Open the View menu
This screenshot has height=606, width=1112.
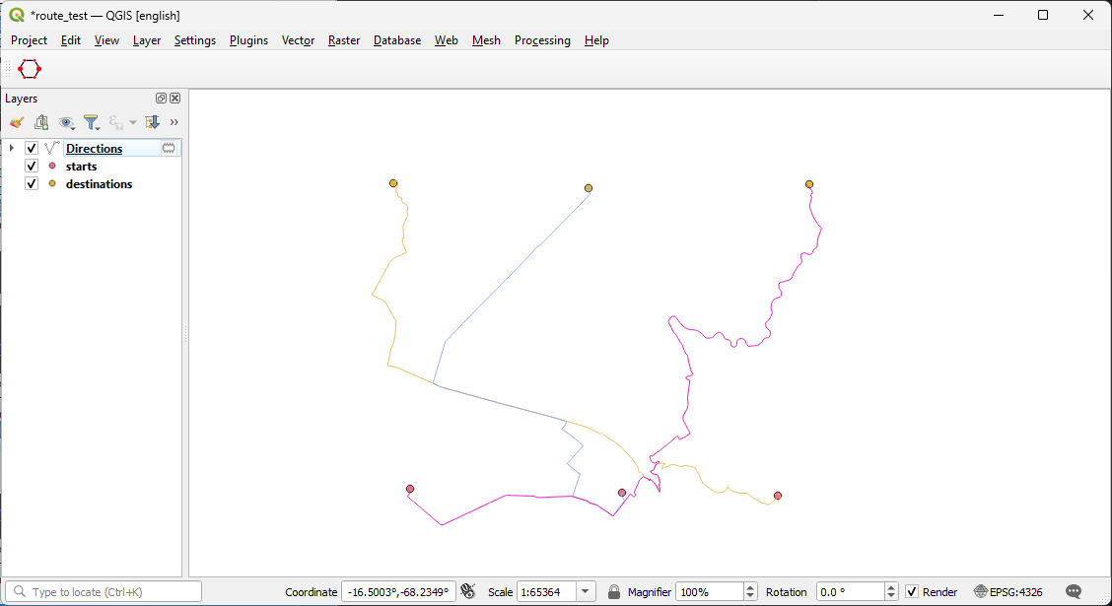(x=107, y=40)
